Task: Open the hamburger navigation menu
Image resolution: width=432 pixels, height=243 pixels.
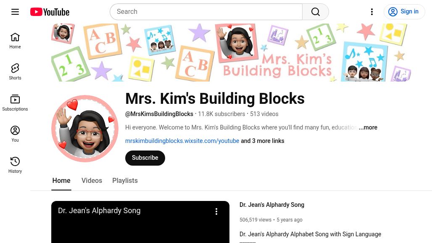Action: pos(15,12)
